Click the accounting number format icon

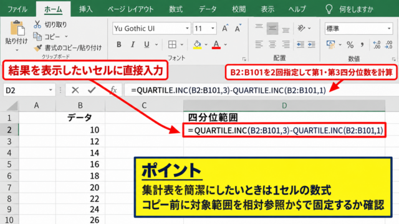(x=331, y=45)
